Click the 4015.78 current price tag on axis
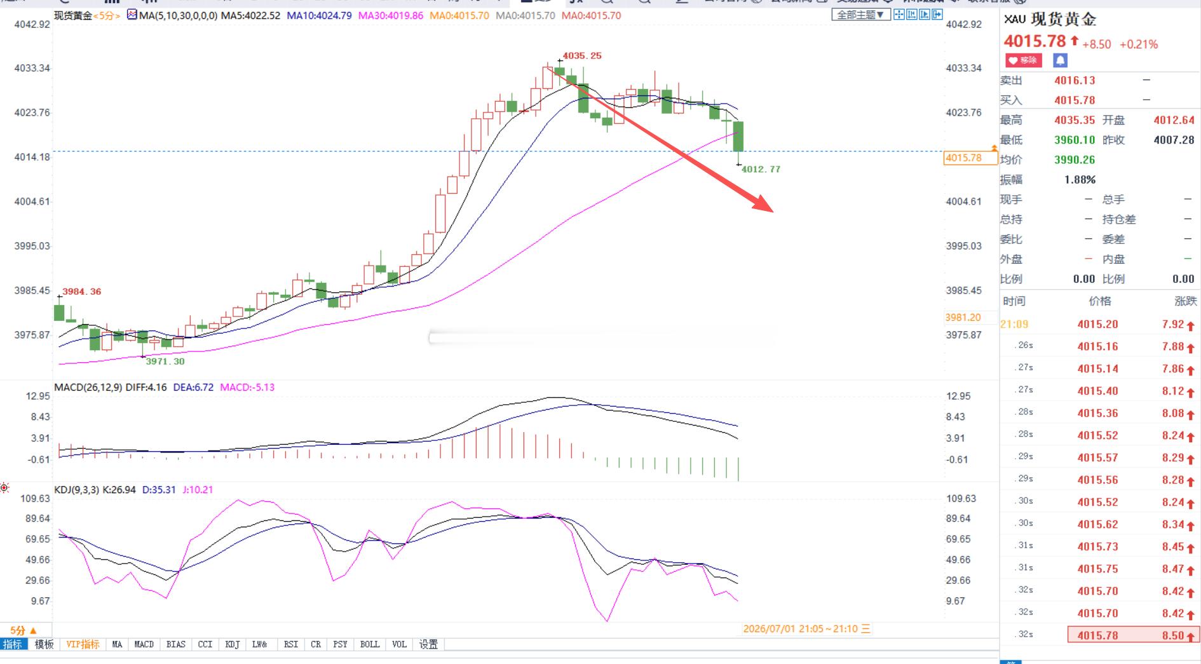 (969, 158)
